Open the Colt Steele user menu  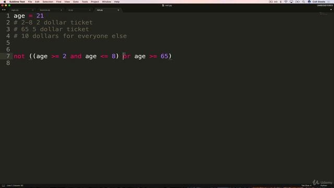coord(319,2)
